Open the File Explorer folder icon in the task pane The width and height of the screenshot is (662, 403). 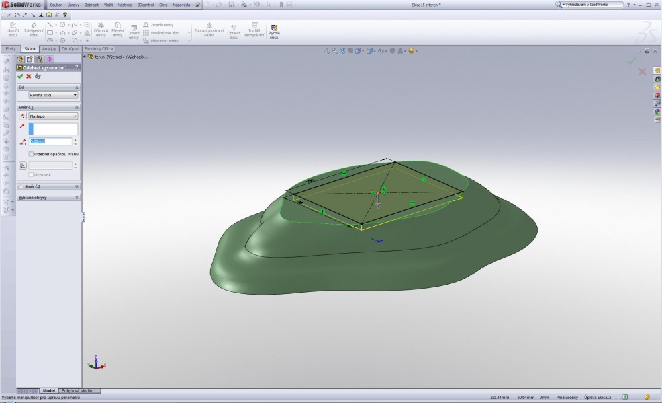coord(657,87)
